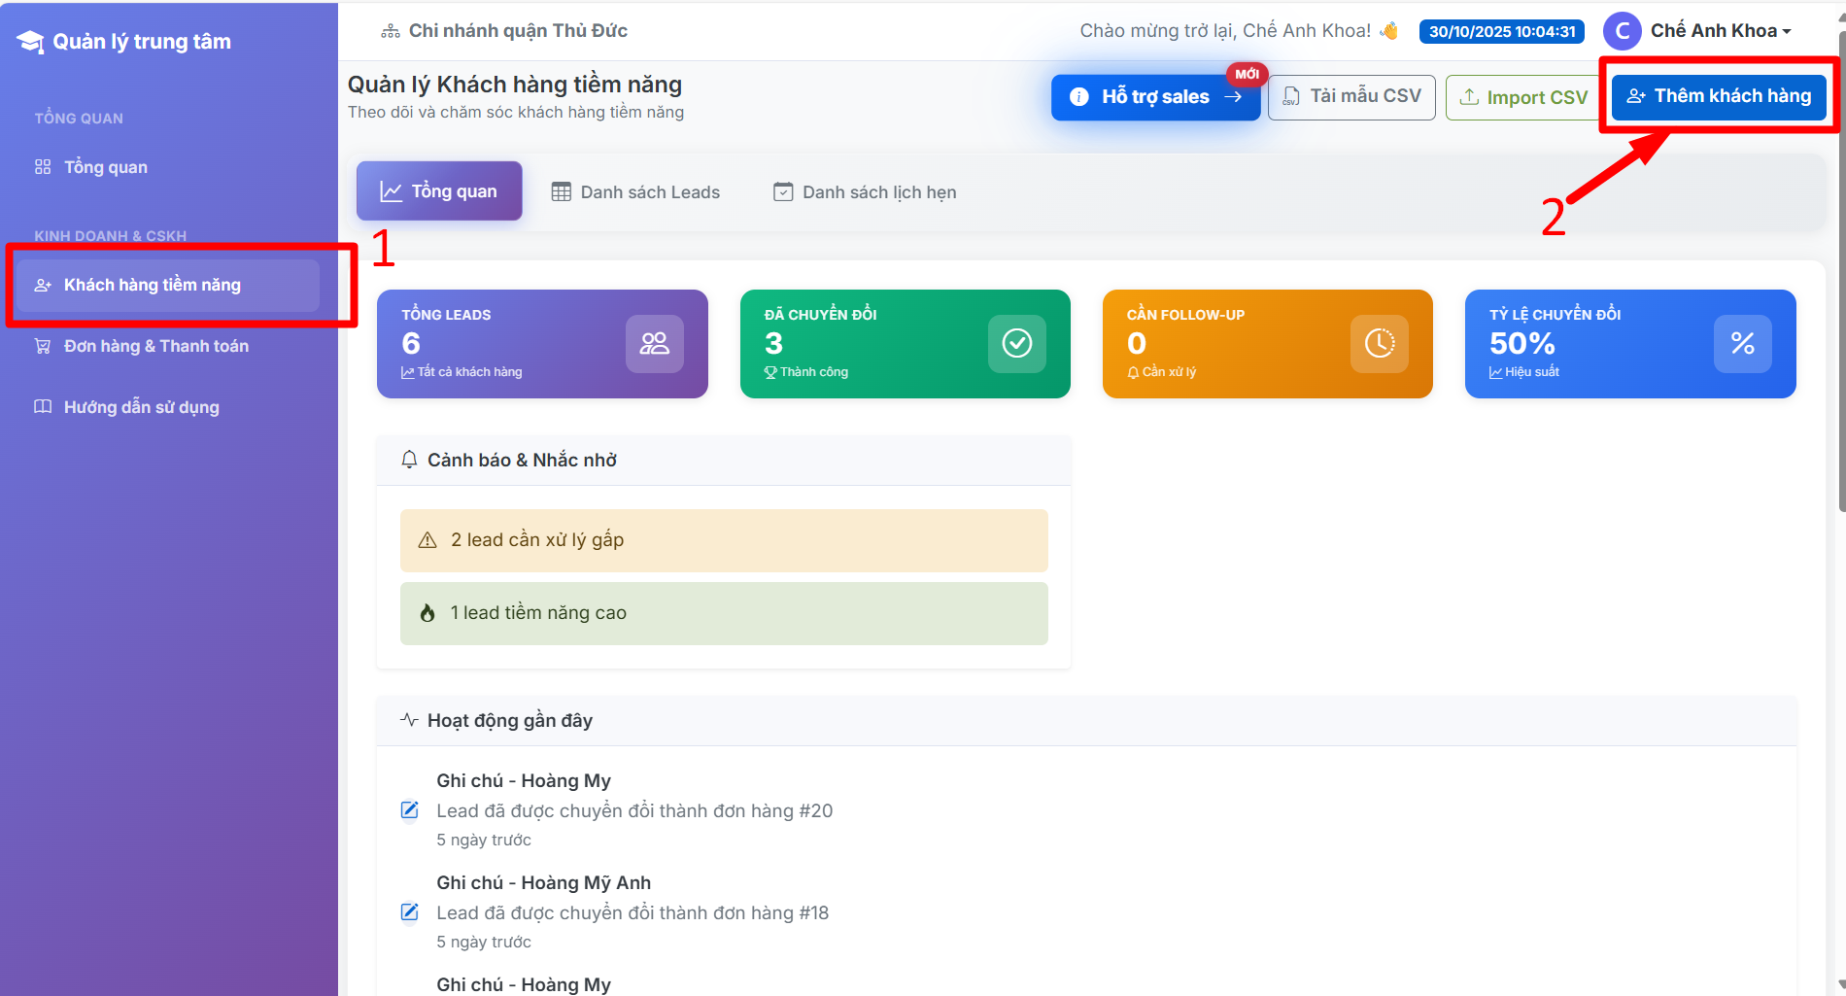
Task: Open Hướng dẫn sử dụng in sidebar
Action: pyautogui.click(x=141, y=407)
